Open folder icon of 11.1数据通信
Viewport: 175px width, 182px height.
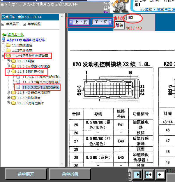pos(8,45)
